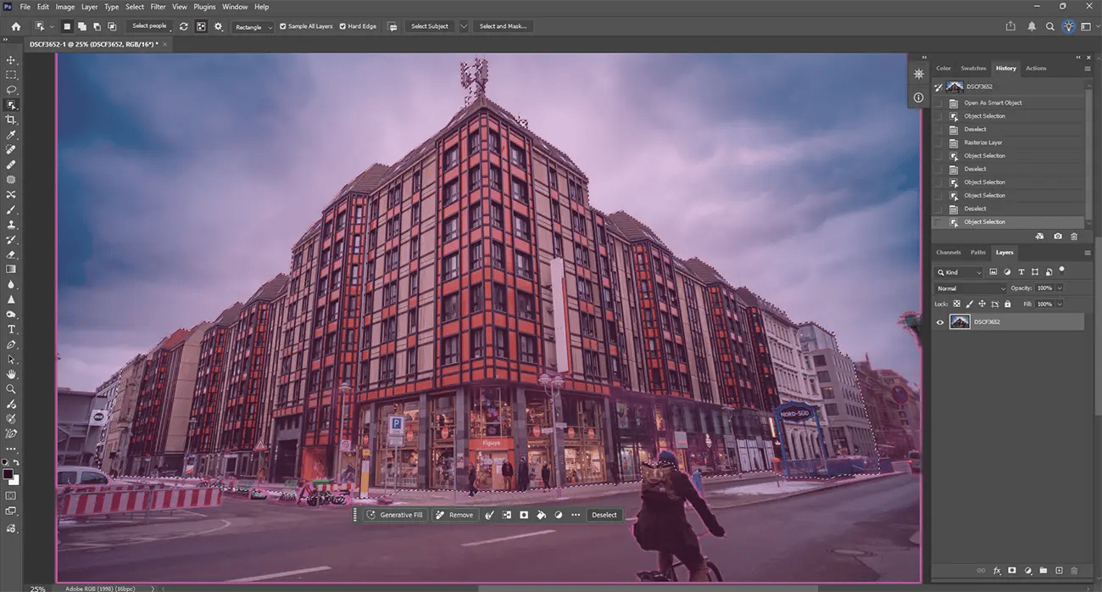Add layer style fx icon
Image resolution: width=1102 pixels, height=592 pixels.
997,571
